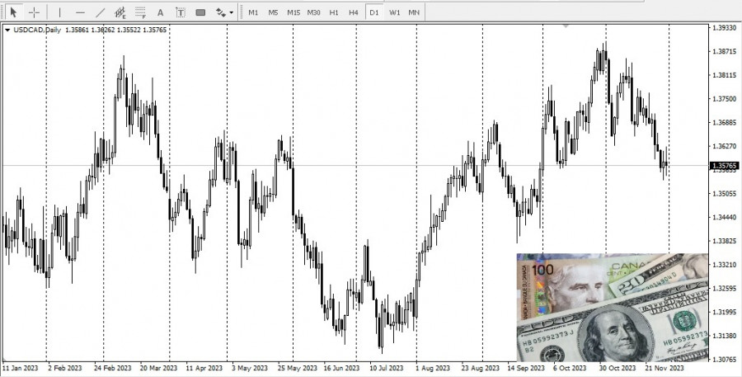Click the 24 Feb 2023 date label
Image resolution: width=742 pixels, height=377 pixels.
point(112,368)
